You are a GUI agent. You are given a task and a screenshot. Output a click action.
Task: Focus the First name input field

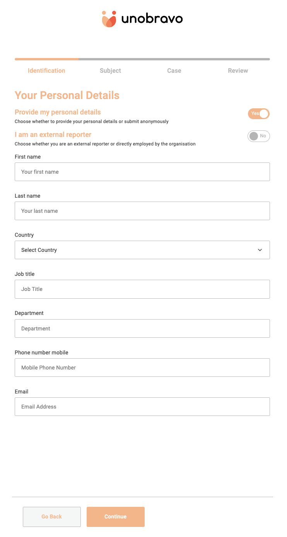[x=142, y=172]
